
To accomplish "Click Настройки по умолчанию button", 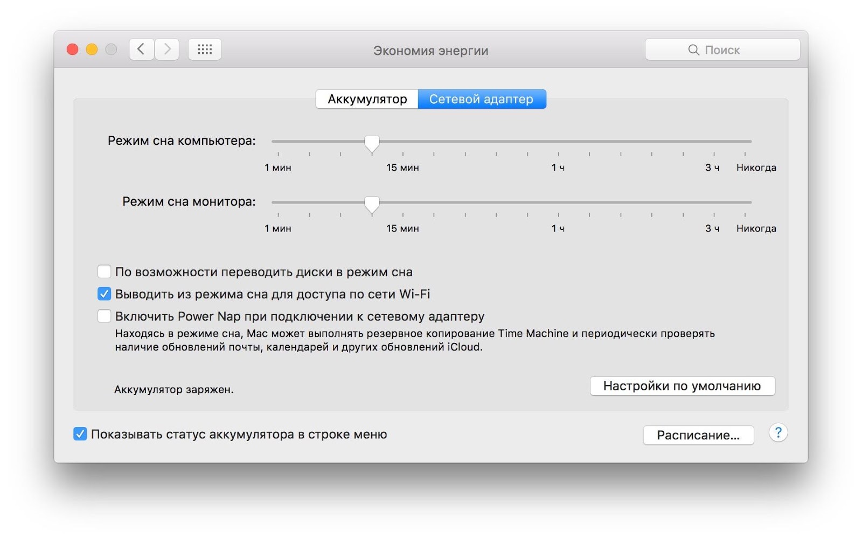I will point(682,386).
